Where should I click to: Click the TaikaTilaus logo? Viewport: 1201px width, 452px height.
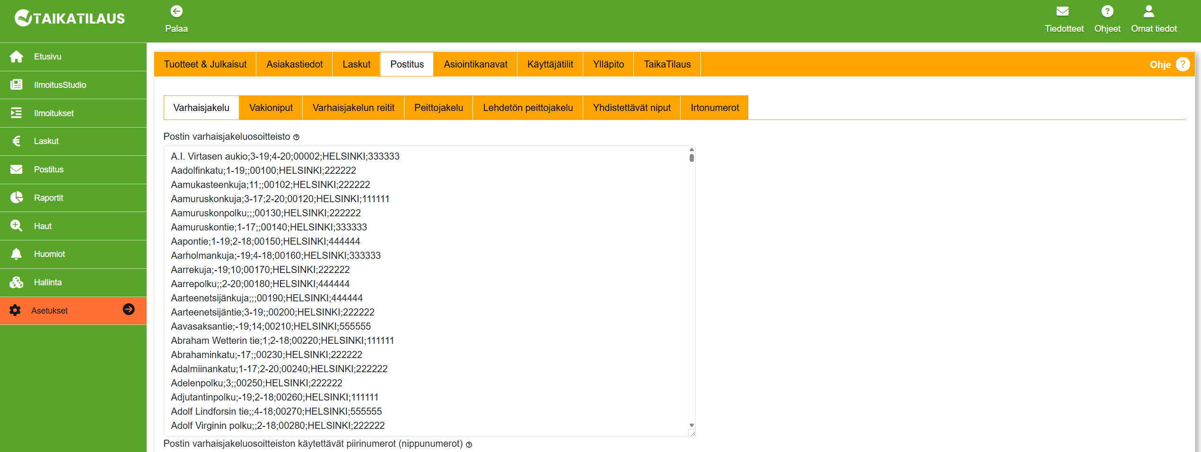coord(70,18)
